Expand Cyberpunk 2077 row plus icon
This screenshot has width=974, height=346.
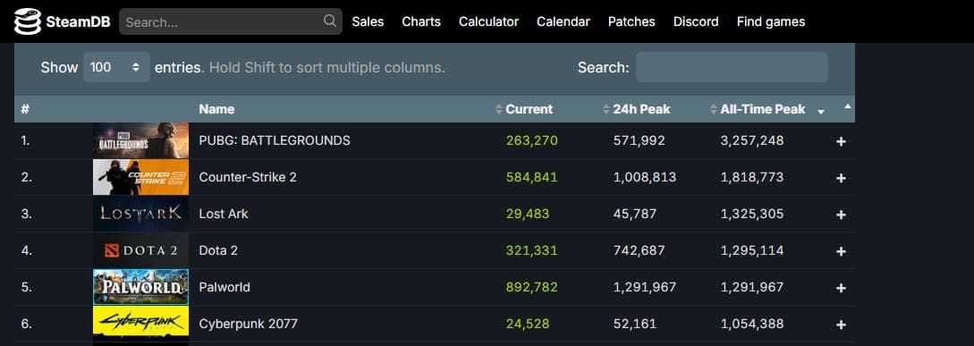(841, 325)
